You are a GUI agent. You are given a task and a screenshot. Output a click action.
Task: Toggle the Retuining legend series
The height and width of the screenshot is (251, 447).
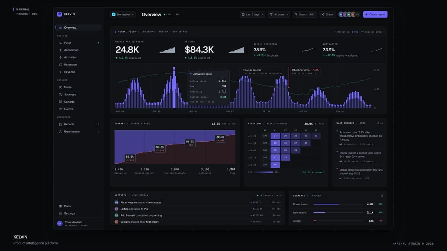point(343,32)
